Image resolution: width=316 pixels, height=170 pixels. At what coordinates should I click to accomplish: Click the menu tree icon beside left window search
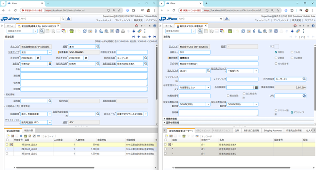coord(68,19)
